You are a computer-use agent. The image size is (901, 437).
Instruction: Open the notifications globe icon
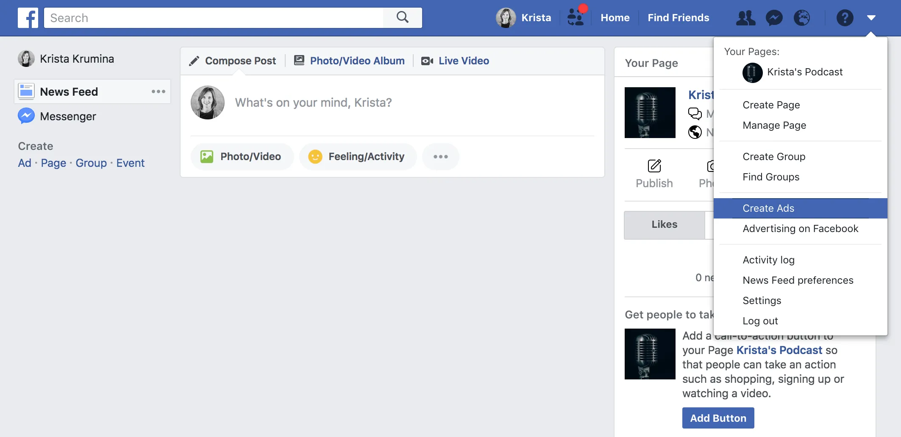[x=802, y=18]
